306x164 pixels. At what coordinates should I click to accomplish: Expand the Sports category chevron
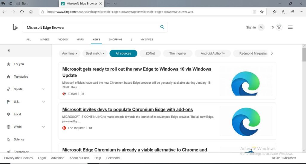(x=44, y=89)
